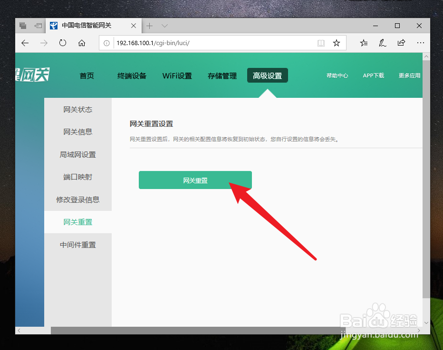
Task: Switch to the 中国电信智能网关 browser tab
Action: tap(88, 26)
